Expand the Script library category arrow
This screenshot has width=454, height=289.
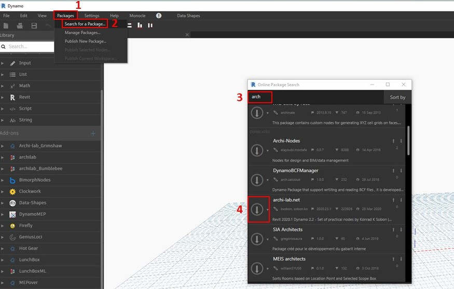[x=2, y=108]
